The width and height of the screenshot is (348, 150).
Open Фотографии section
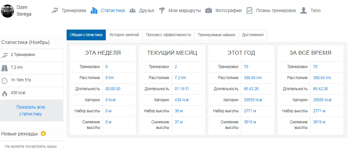(229, 10)
